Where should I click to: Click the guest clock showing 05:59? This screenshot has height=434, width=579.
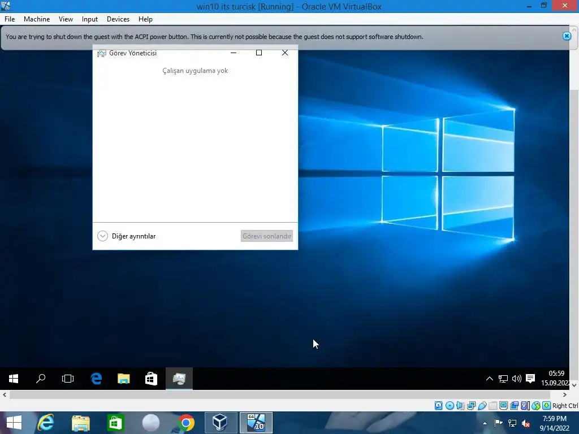point(555,378)
